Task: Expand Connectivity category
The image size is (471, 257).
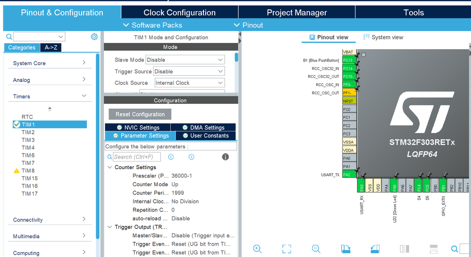Action: pos(50,220)
